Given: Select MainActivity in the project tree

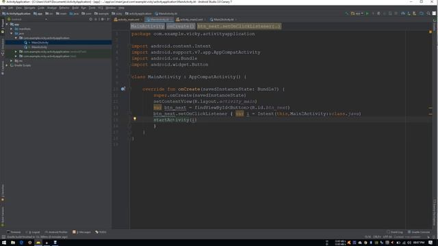Looking at the screenshot, I should tap(39, 47).
